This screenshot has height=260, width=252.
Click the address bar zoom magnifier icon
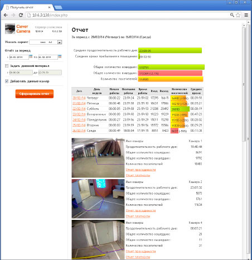coord(232,15)
